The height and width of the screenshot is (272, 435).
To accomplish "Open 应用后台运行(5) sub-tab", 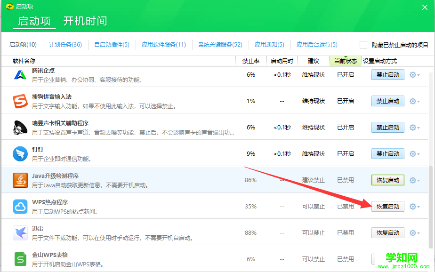I will pos(317,45).
